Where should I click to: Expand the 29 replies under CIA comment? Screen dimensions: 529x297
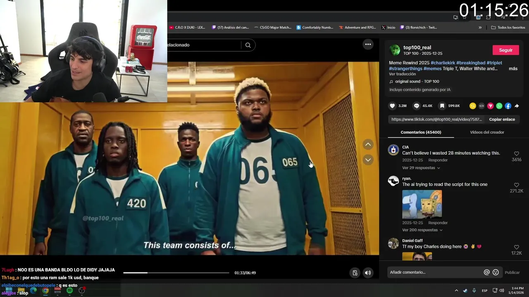click(421, 168)
